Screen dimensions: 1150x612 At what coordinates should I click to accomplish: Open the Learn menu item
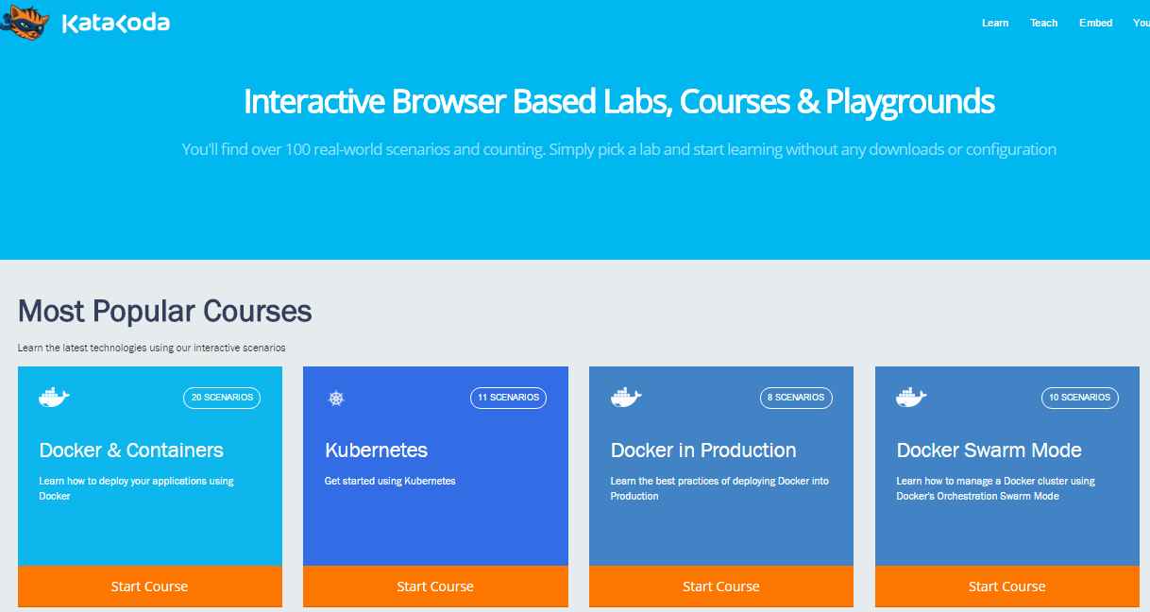point(995,23)
